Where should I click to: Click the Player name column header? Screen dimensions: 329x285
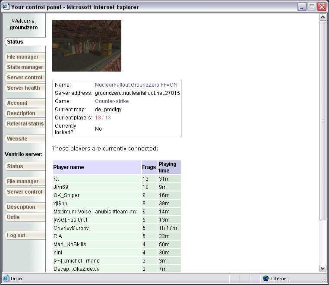[97, 167]
